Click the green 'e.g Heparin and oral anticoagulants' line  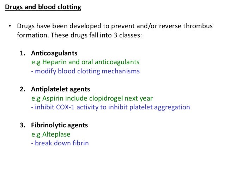pyautogui.click(x=85, y=62)
